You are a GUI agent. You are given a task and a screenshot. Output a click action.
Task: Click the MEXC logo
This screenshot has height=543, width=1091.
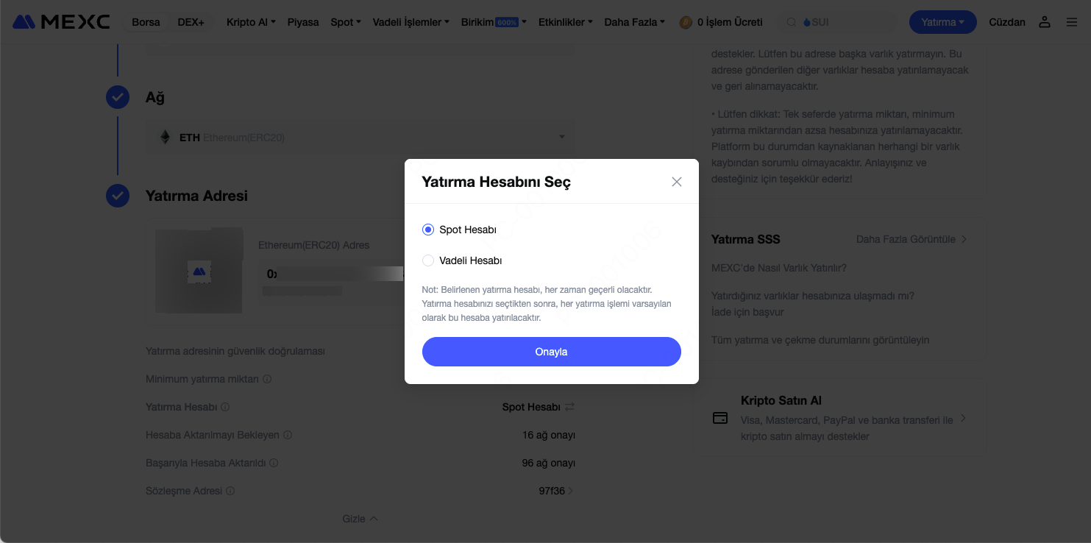(61, 22)
